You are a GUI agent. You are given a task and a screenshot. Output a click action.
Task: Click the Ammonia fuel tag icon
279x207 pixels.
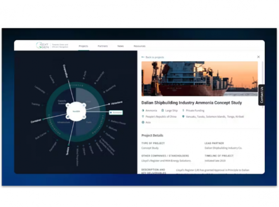coord(143,111)
